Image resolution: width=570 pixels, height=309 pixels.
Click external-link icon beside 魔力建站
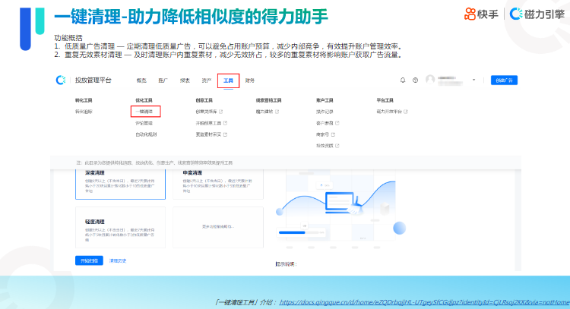pyautogui.click(x=277, y=112)
